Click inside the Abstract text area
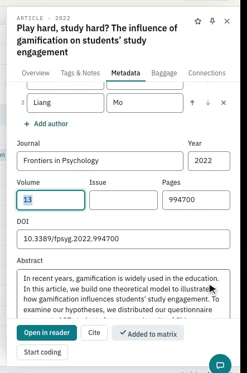Screen dimensions: 247x373 click(x=124, y=294)
